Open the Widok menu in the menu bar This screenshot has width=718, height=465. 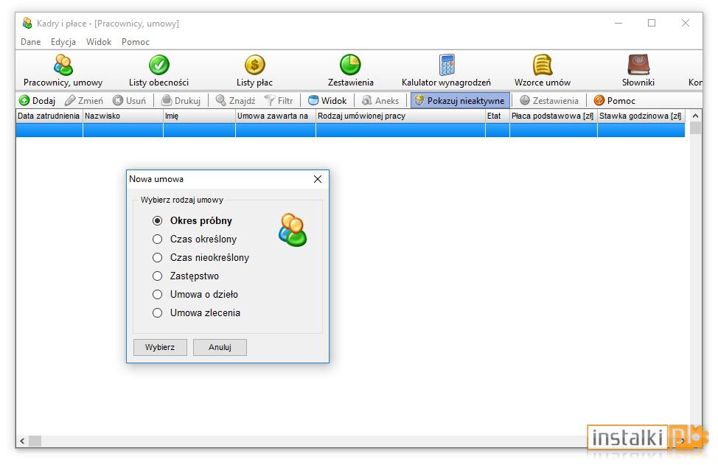coord(99,42)
